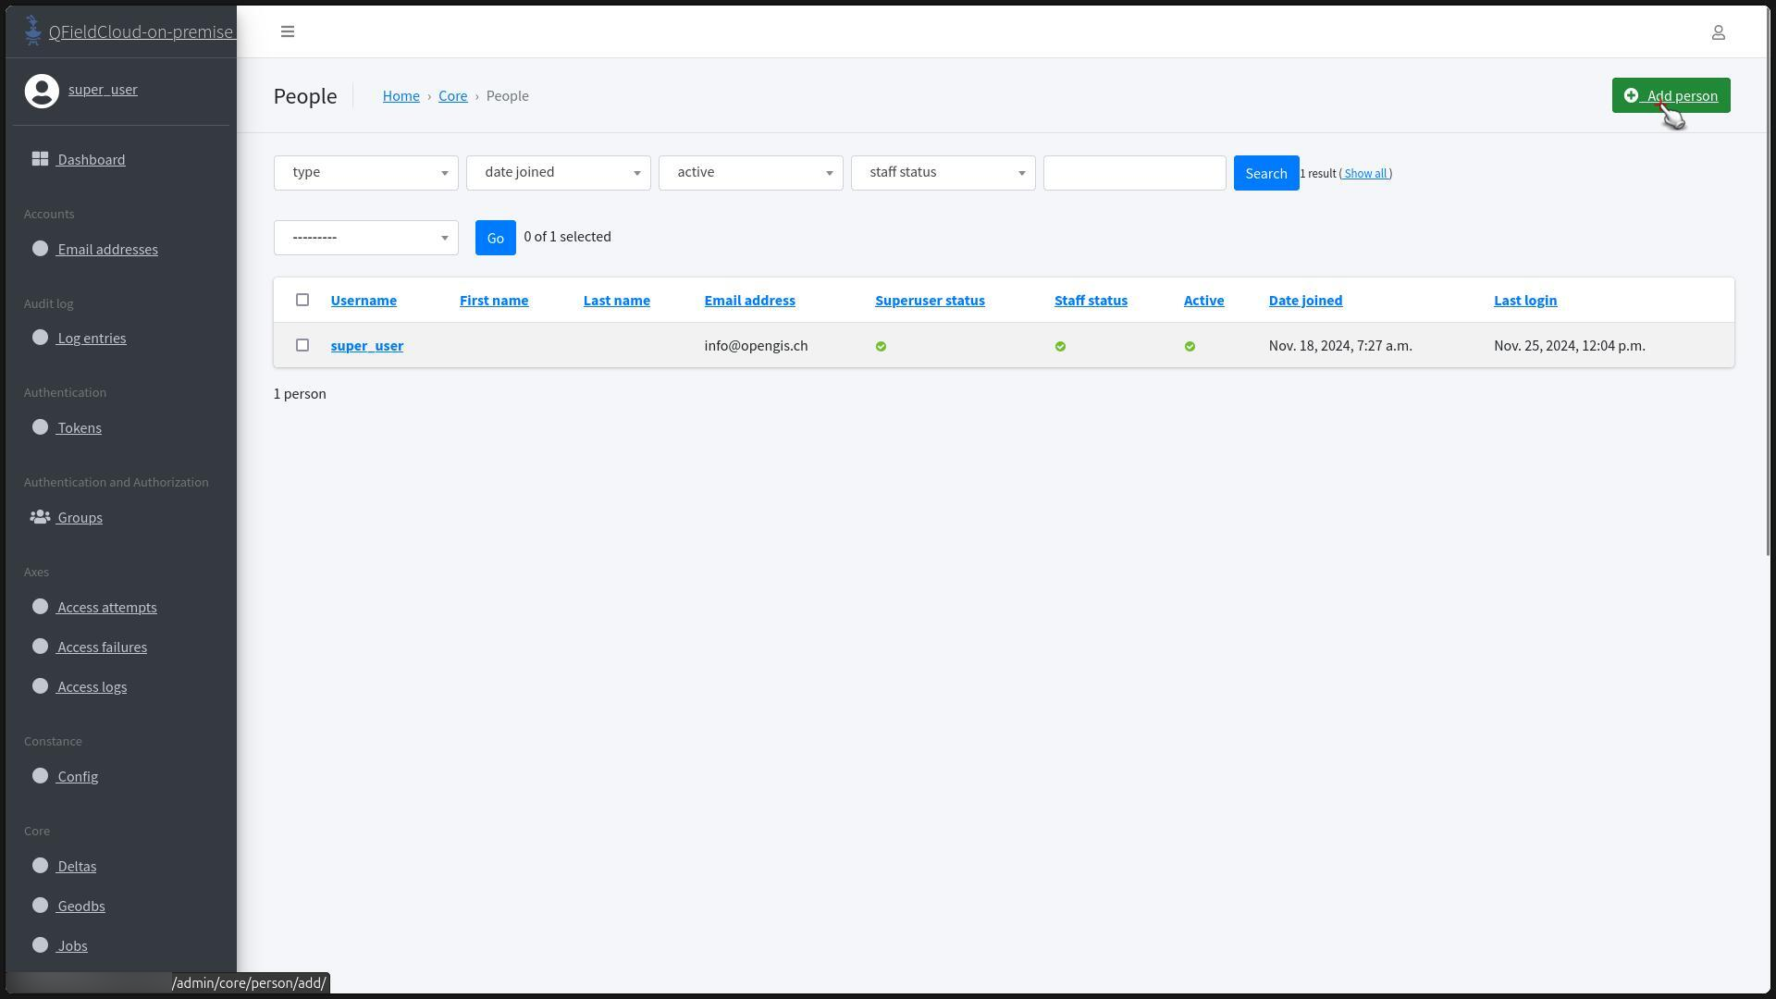This screenshot has height=999, width=1776.
Task: Toggle the hamburger sidebar menu icon
Action: (x=288, y=31)
